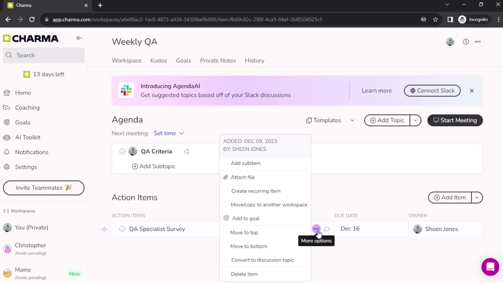Click the recurring sync icon on QA Criteria
The image size is (503, 283).
coord(187,151)
